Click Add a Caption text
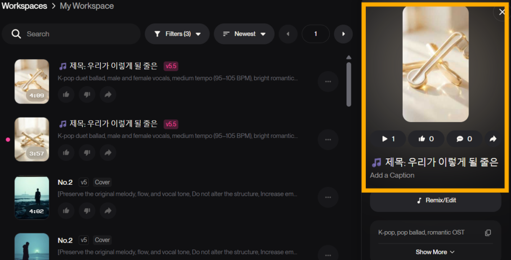 [x=392, y=175]
